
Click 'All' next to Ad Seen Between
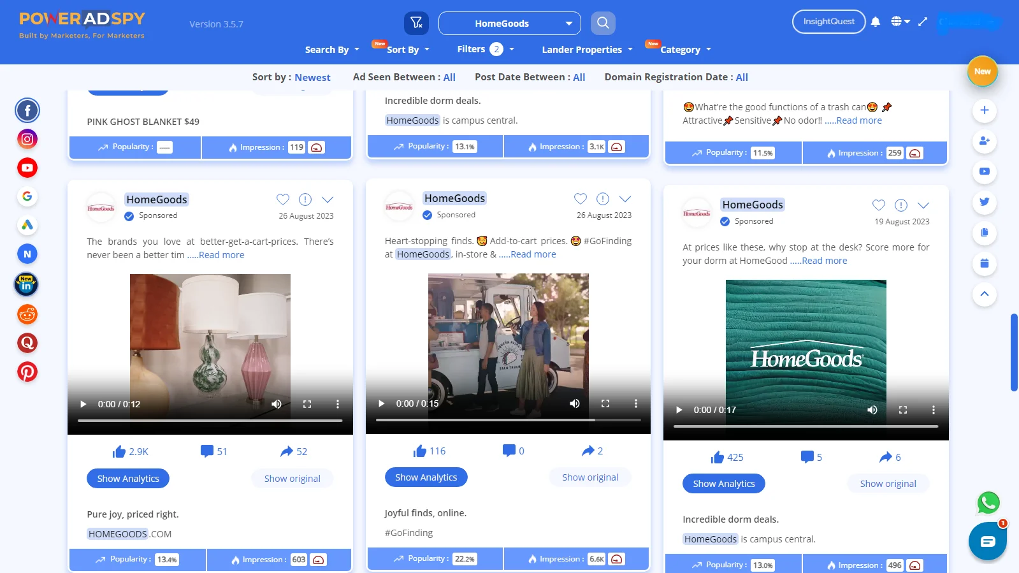(x=449, y=77)
